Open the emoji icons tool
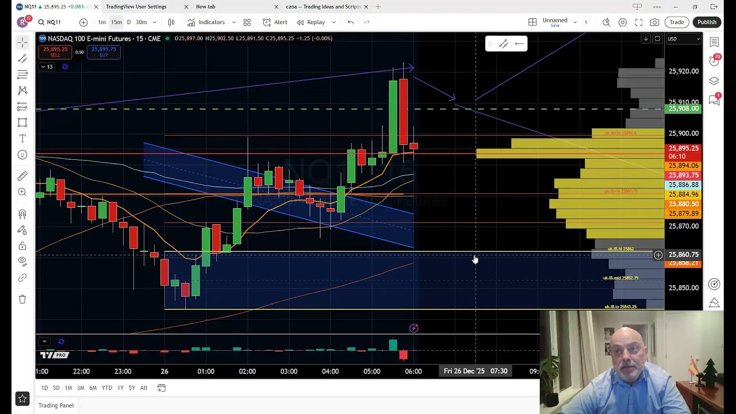Screen dimensions: 736x414 [22, 155]
